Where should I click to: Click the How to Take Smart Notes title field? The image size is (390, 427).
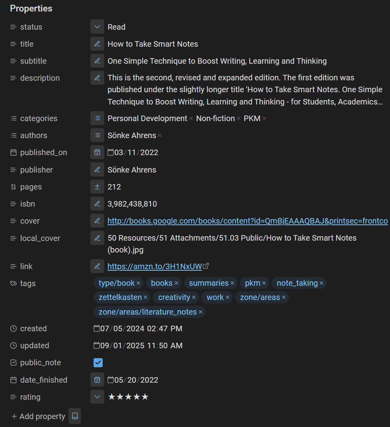click(153, 44)
